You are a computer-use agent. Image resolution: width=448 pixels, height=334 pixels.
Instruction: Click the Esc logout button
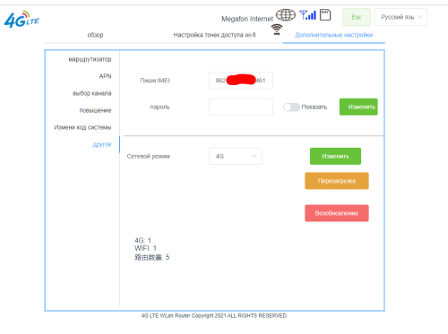tap(357, 17)
